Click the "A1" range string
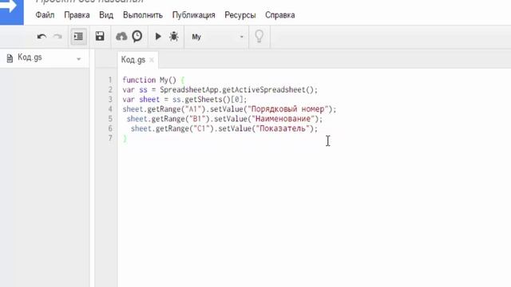Screen dimensions: 511x287 tap(193, 109)
